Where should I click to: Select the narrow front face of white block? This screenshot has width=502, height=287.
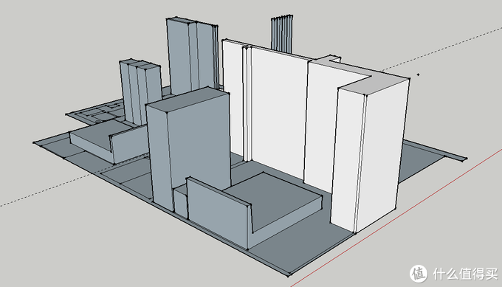(x=348, y=160)
